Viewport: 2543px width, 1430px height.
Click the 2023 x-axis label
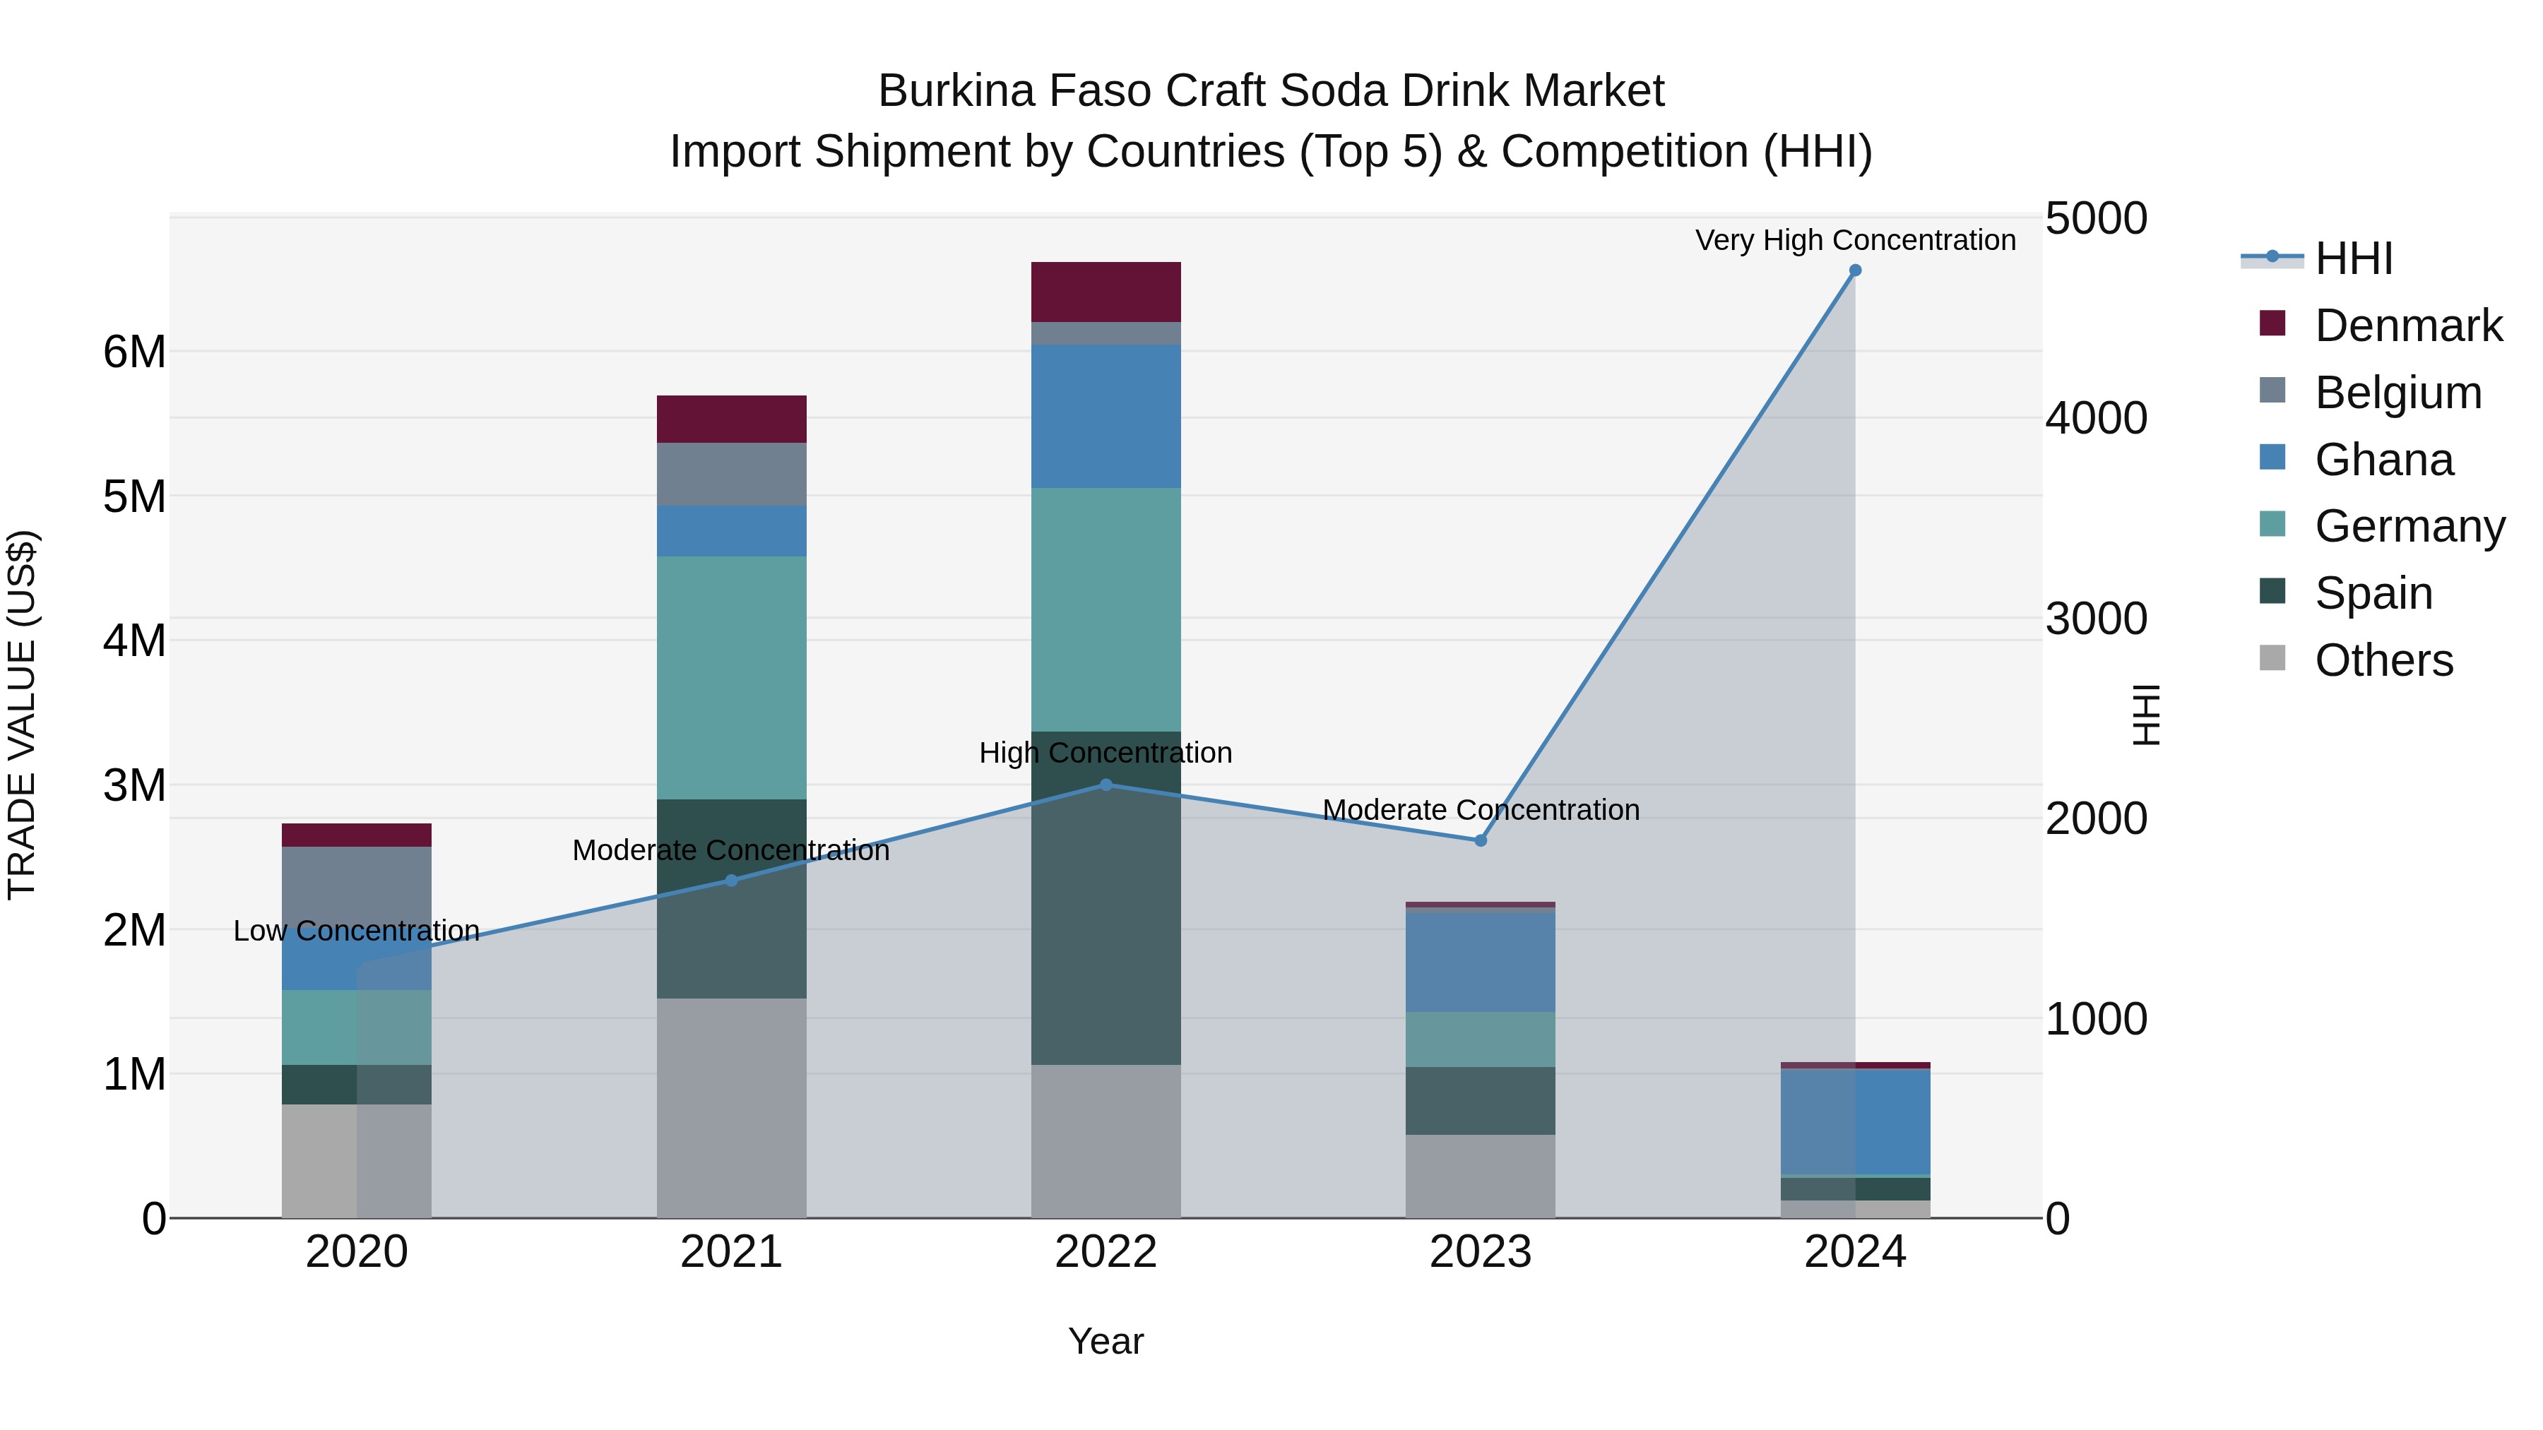pyautogui.click(x=1481, y=1252)
